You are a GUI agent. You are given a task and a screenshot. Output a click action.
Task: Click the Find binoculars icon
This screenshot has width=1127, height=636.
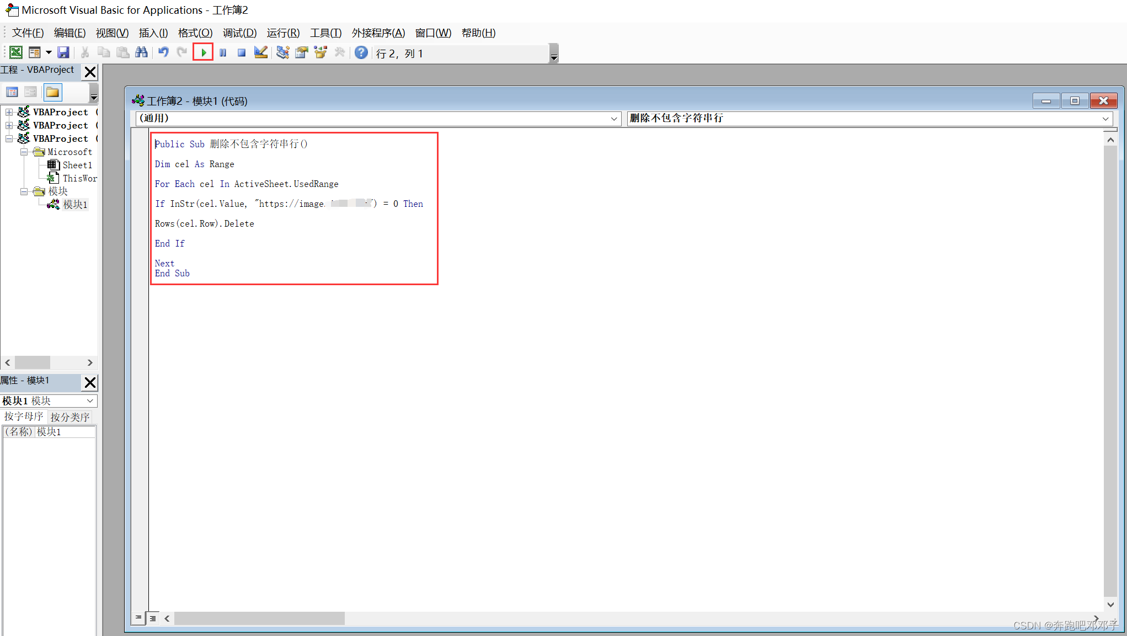click(141, 53)
